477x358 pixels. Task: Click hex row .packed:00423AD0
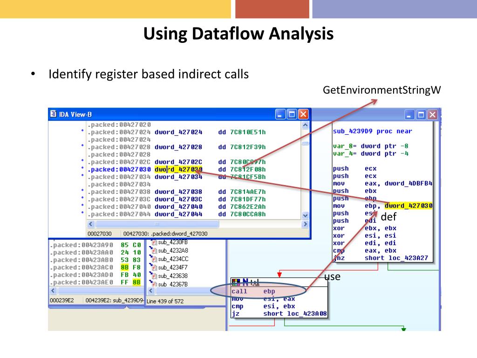click(95, 275)
